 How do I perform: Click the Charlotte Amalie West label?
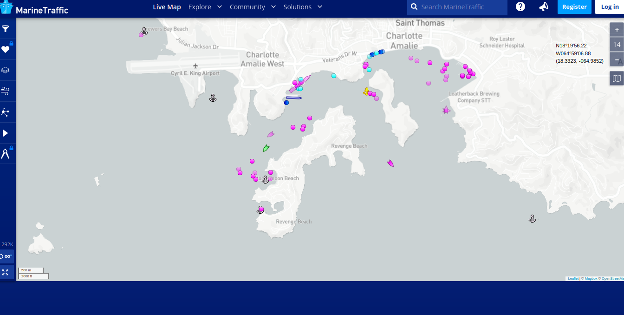tap(262, 59)
